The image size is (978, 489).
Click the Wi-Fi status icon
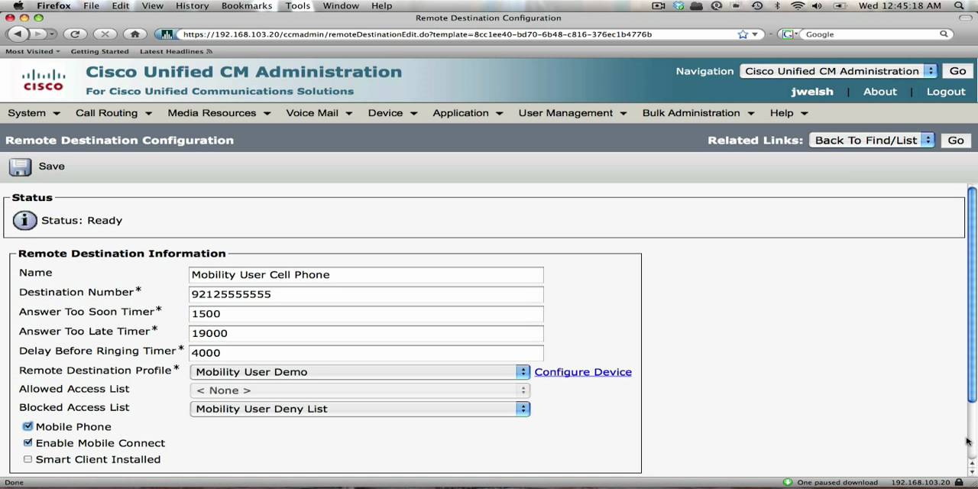click(x=798, y=5)
